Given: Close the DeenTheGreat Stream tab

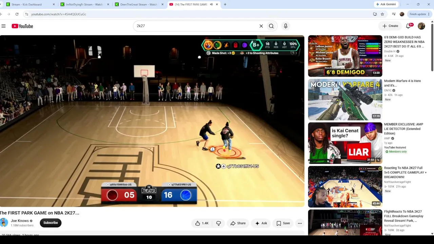Looking at the screenshot, I should pyautogui.click(x=162, y=4).
